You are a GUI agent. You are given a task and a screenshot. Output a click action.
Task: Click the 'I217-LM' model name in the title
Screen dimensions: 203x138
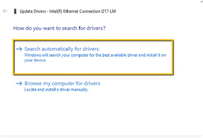[x=109, y=11]
